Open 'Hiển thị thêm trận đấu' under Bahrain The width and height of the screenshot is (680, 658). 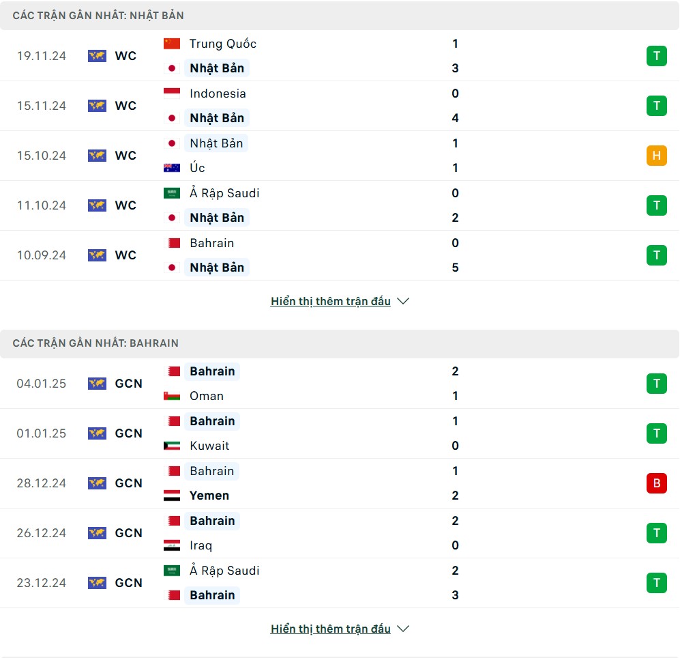(x=331, y=629)
